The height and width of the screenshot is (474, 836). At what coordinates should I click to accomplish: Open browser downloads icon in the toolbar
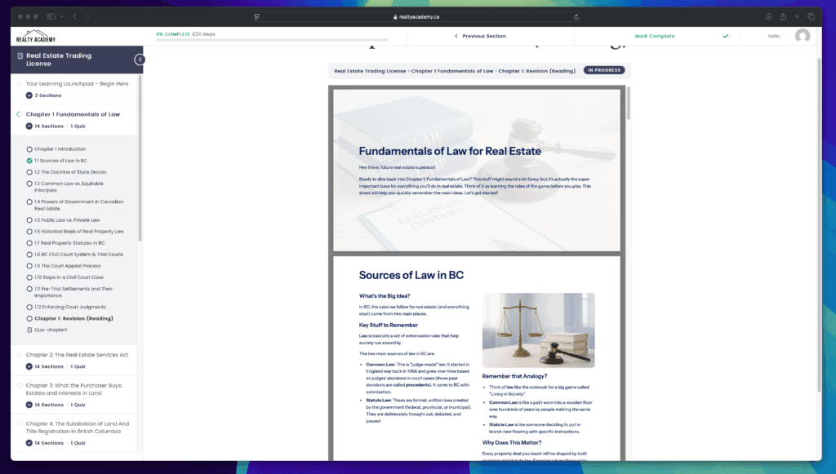pyautogui.click(x=767, y=16)
